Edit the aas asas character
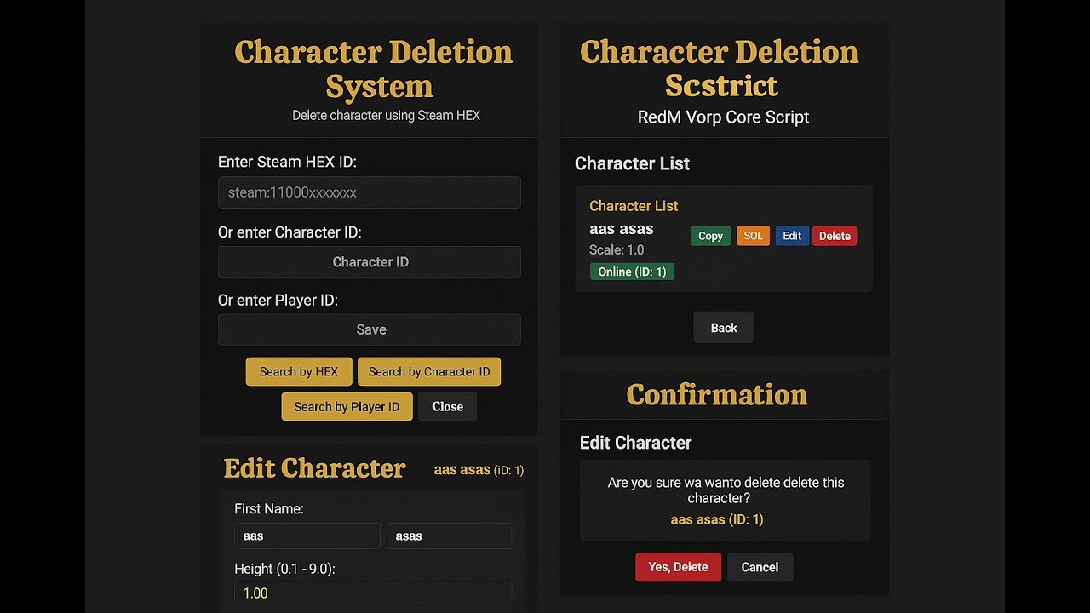 point(792,236)
